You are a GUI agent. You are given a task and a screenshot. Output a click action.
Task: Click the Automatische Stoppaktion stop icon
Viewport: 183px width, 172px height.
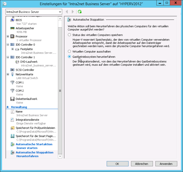[12, 152]
